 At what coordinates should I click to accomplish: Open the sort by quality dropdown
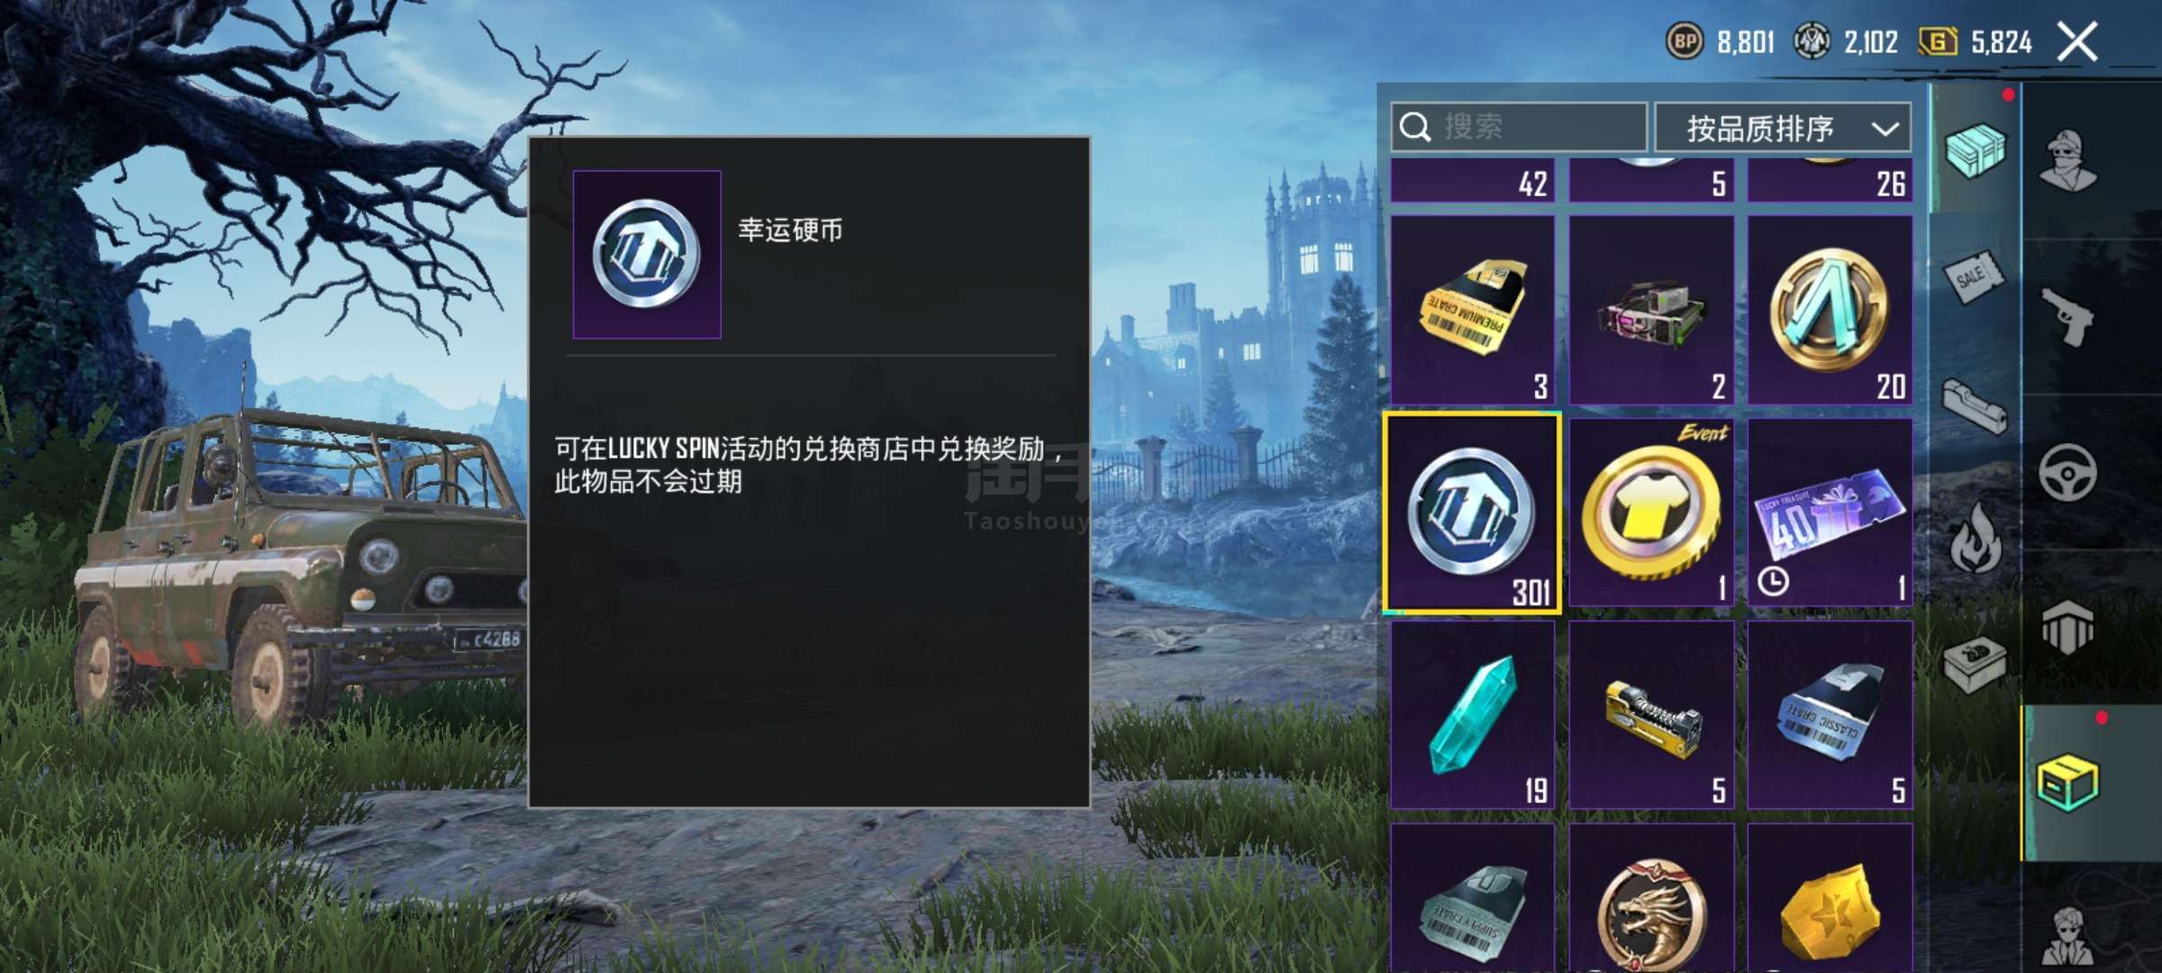(1784, 128)
